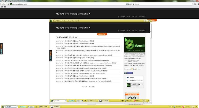The width and height of the screenshot is (199, 108).
Task: Open Griffin Motif Diamonds/Smoke post
Action: pyautogui.click(x=88, y=51)
